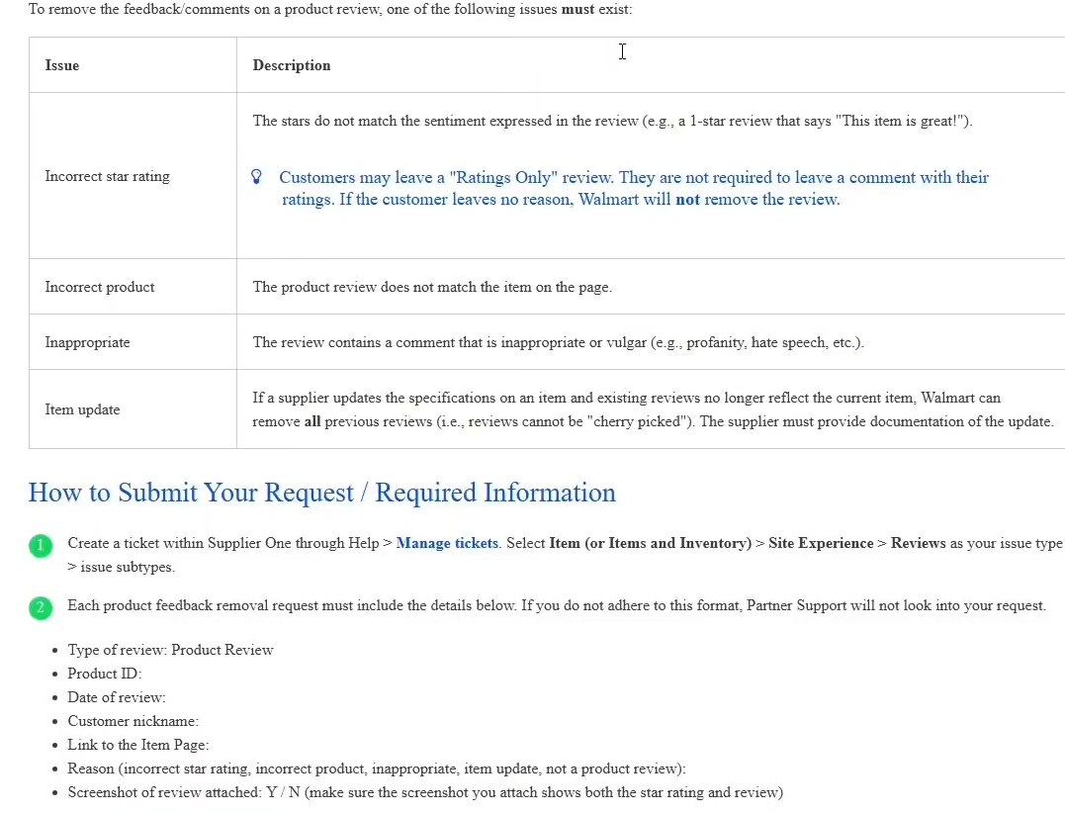Click the "Product ID:" bullet item
1065x813 pixels.
point(105,674)
